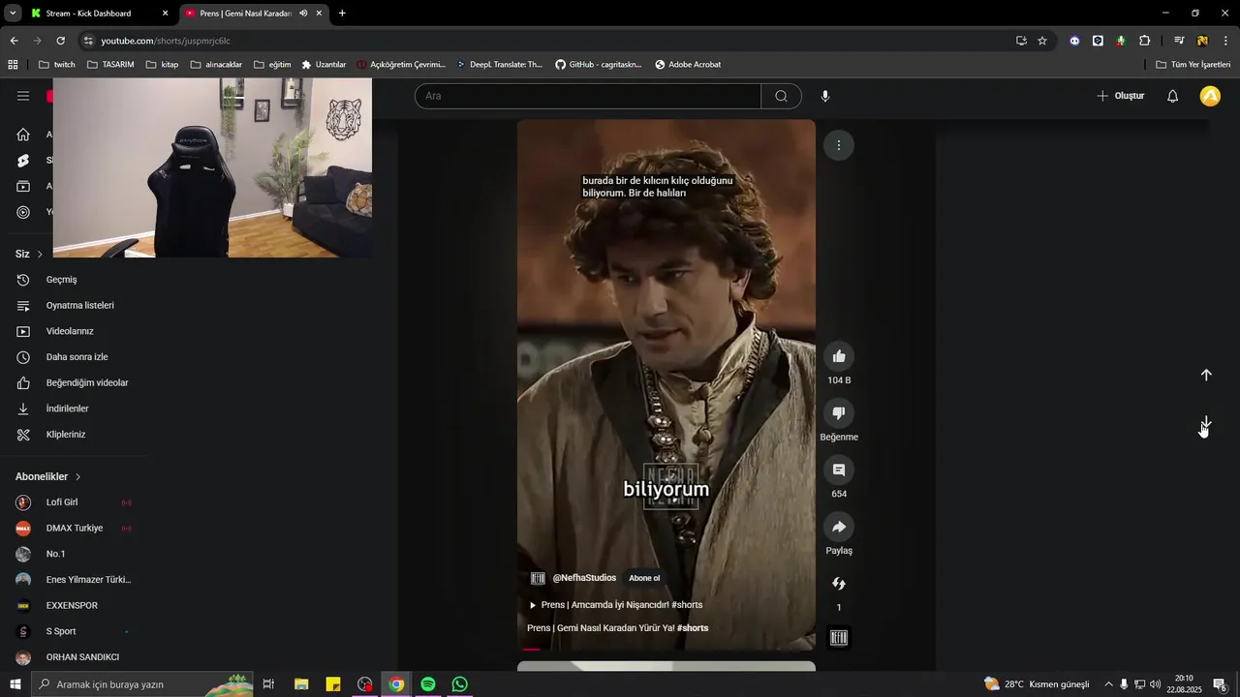Toggle the YouTube hamburger guide menu
The width and height of the screenshot is (1240, 697).
[23, 96]
